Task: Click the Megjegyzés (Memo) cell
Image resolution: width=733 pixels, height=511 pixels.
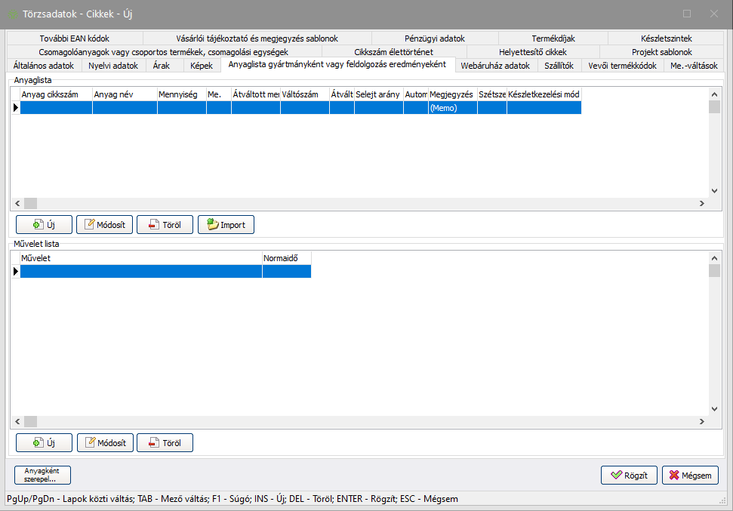Action: point(452,108)
